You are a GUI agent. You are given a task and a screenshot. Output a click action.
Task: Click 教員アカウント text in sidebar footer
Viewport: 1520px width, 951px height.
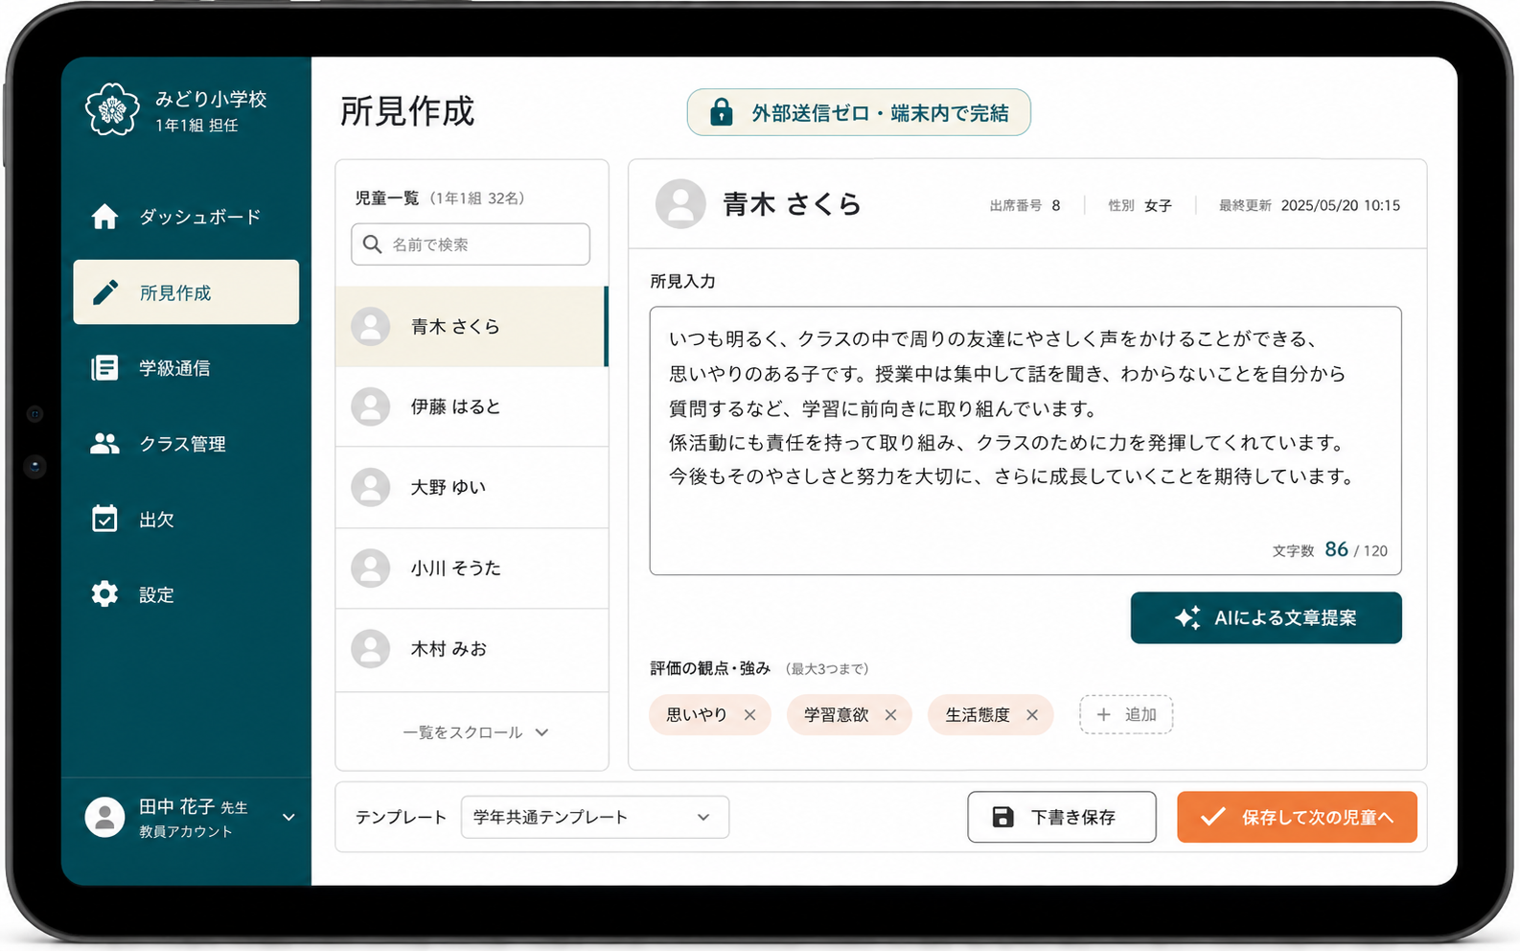pos(186,832)
